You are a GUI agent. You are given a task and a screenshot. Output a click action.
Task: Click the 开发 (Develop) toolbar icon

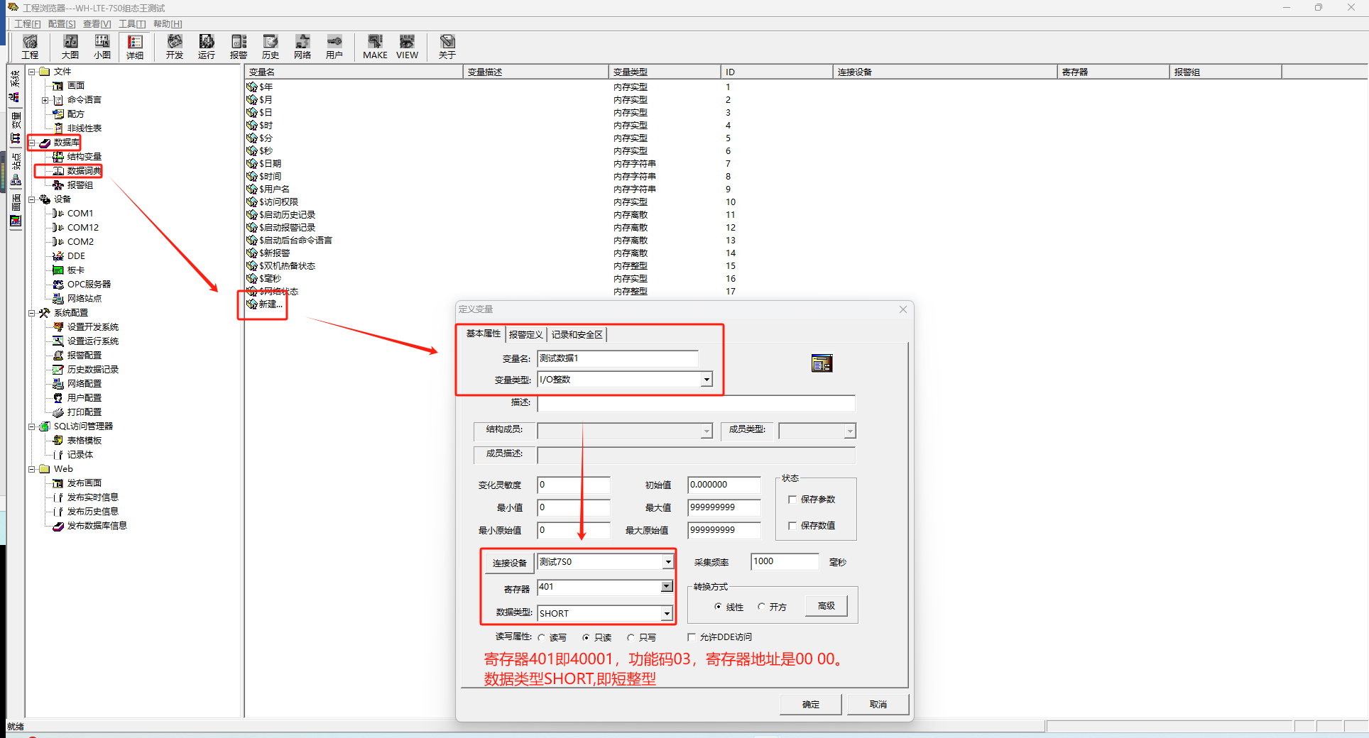click(x=175, y=46)
